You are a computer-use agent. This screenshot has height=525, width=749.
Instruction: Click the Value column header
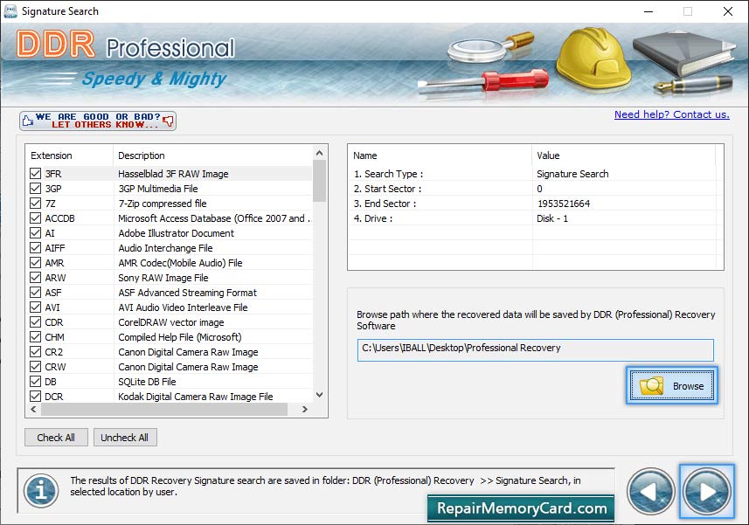(623, 155)
